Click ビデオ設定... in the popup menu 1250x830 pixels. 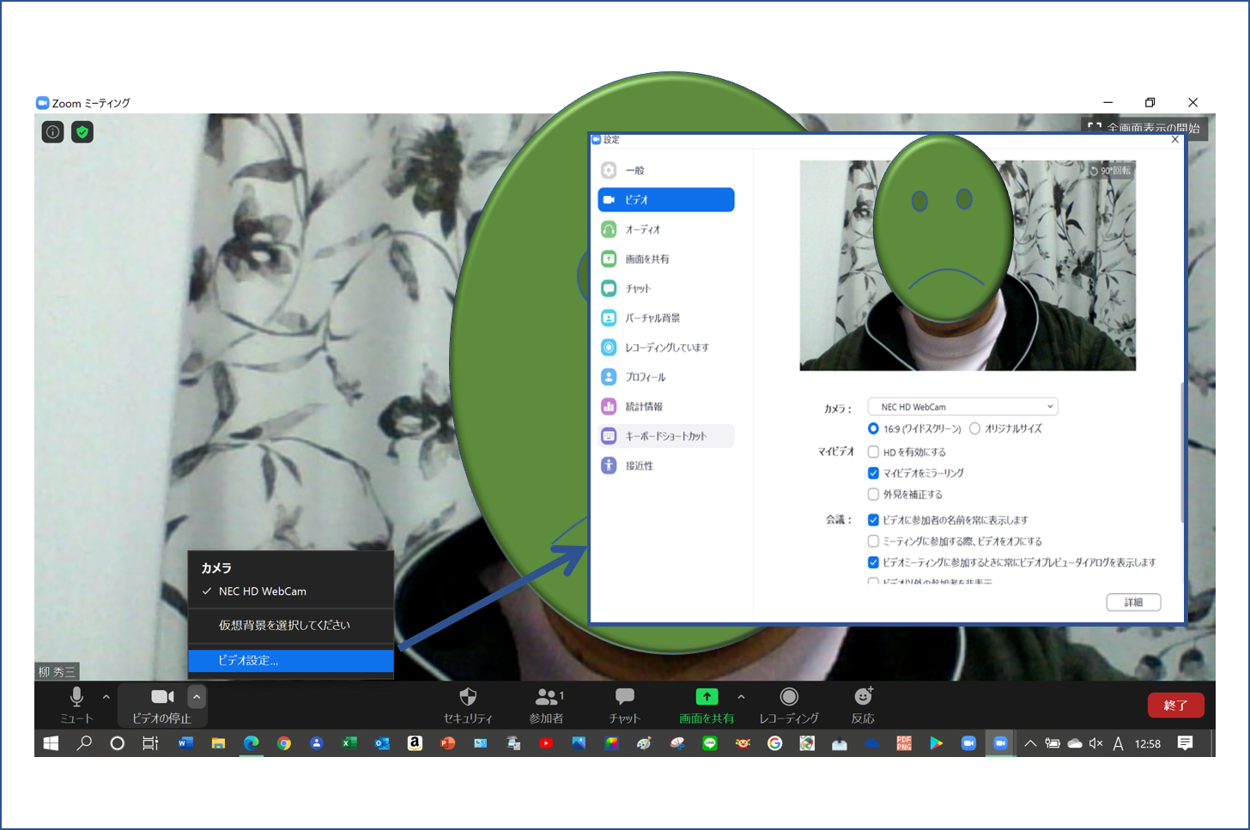(291, 660)
